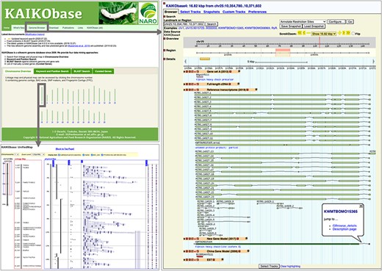Click the red position marker in Overview
The image size is (382, 271).
320,43
